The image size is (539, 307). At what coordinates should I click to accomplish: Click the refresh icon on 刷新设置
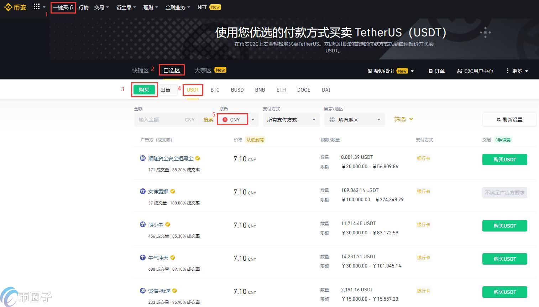(x=498, y=120)
